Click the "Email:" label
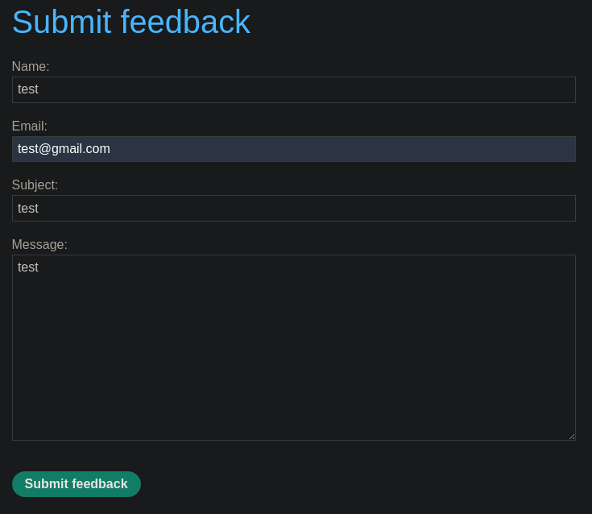Image resolution: width=592 pixels, height=514 pixels. 30,126
